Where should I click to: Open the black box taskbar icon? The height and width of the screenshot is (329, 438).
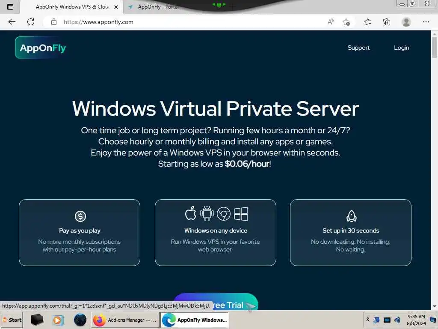click(x=37, y=320)
